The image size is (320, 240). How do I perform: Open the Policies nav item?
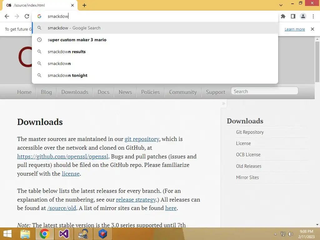[150, 92]
